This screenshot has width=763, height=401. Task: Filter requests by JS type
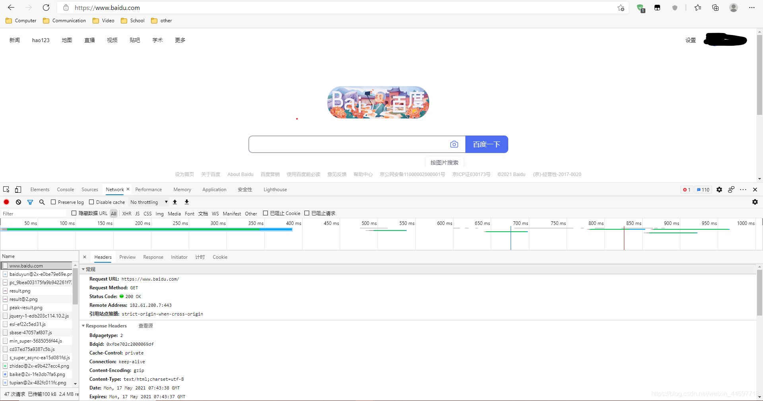pos(137,213)
